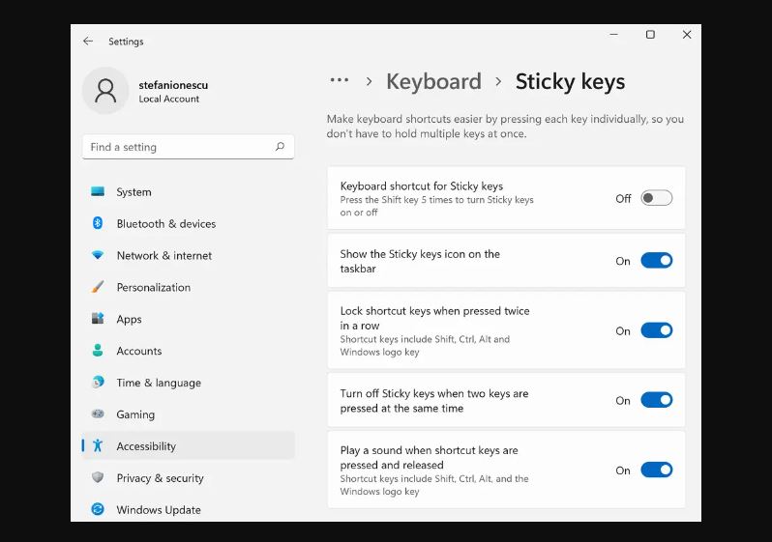Click the back arrow in Settings header
The image size is (772, 542).
pyautogui.click(x=88, y=42)
